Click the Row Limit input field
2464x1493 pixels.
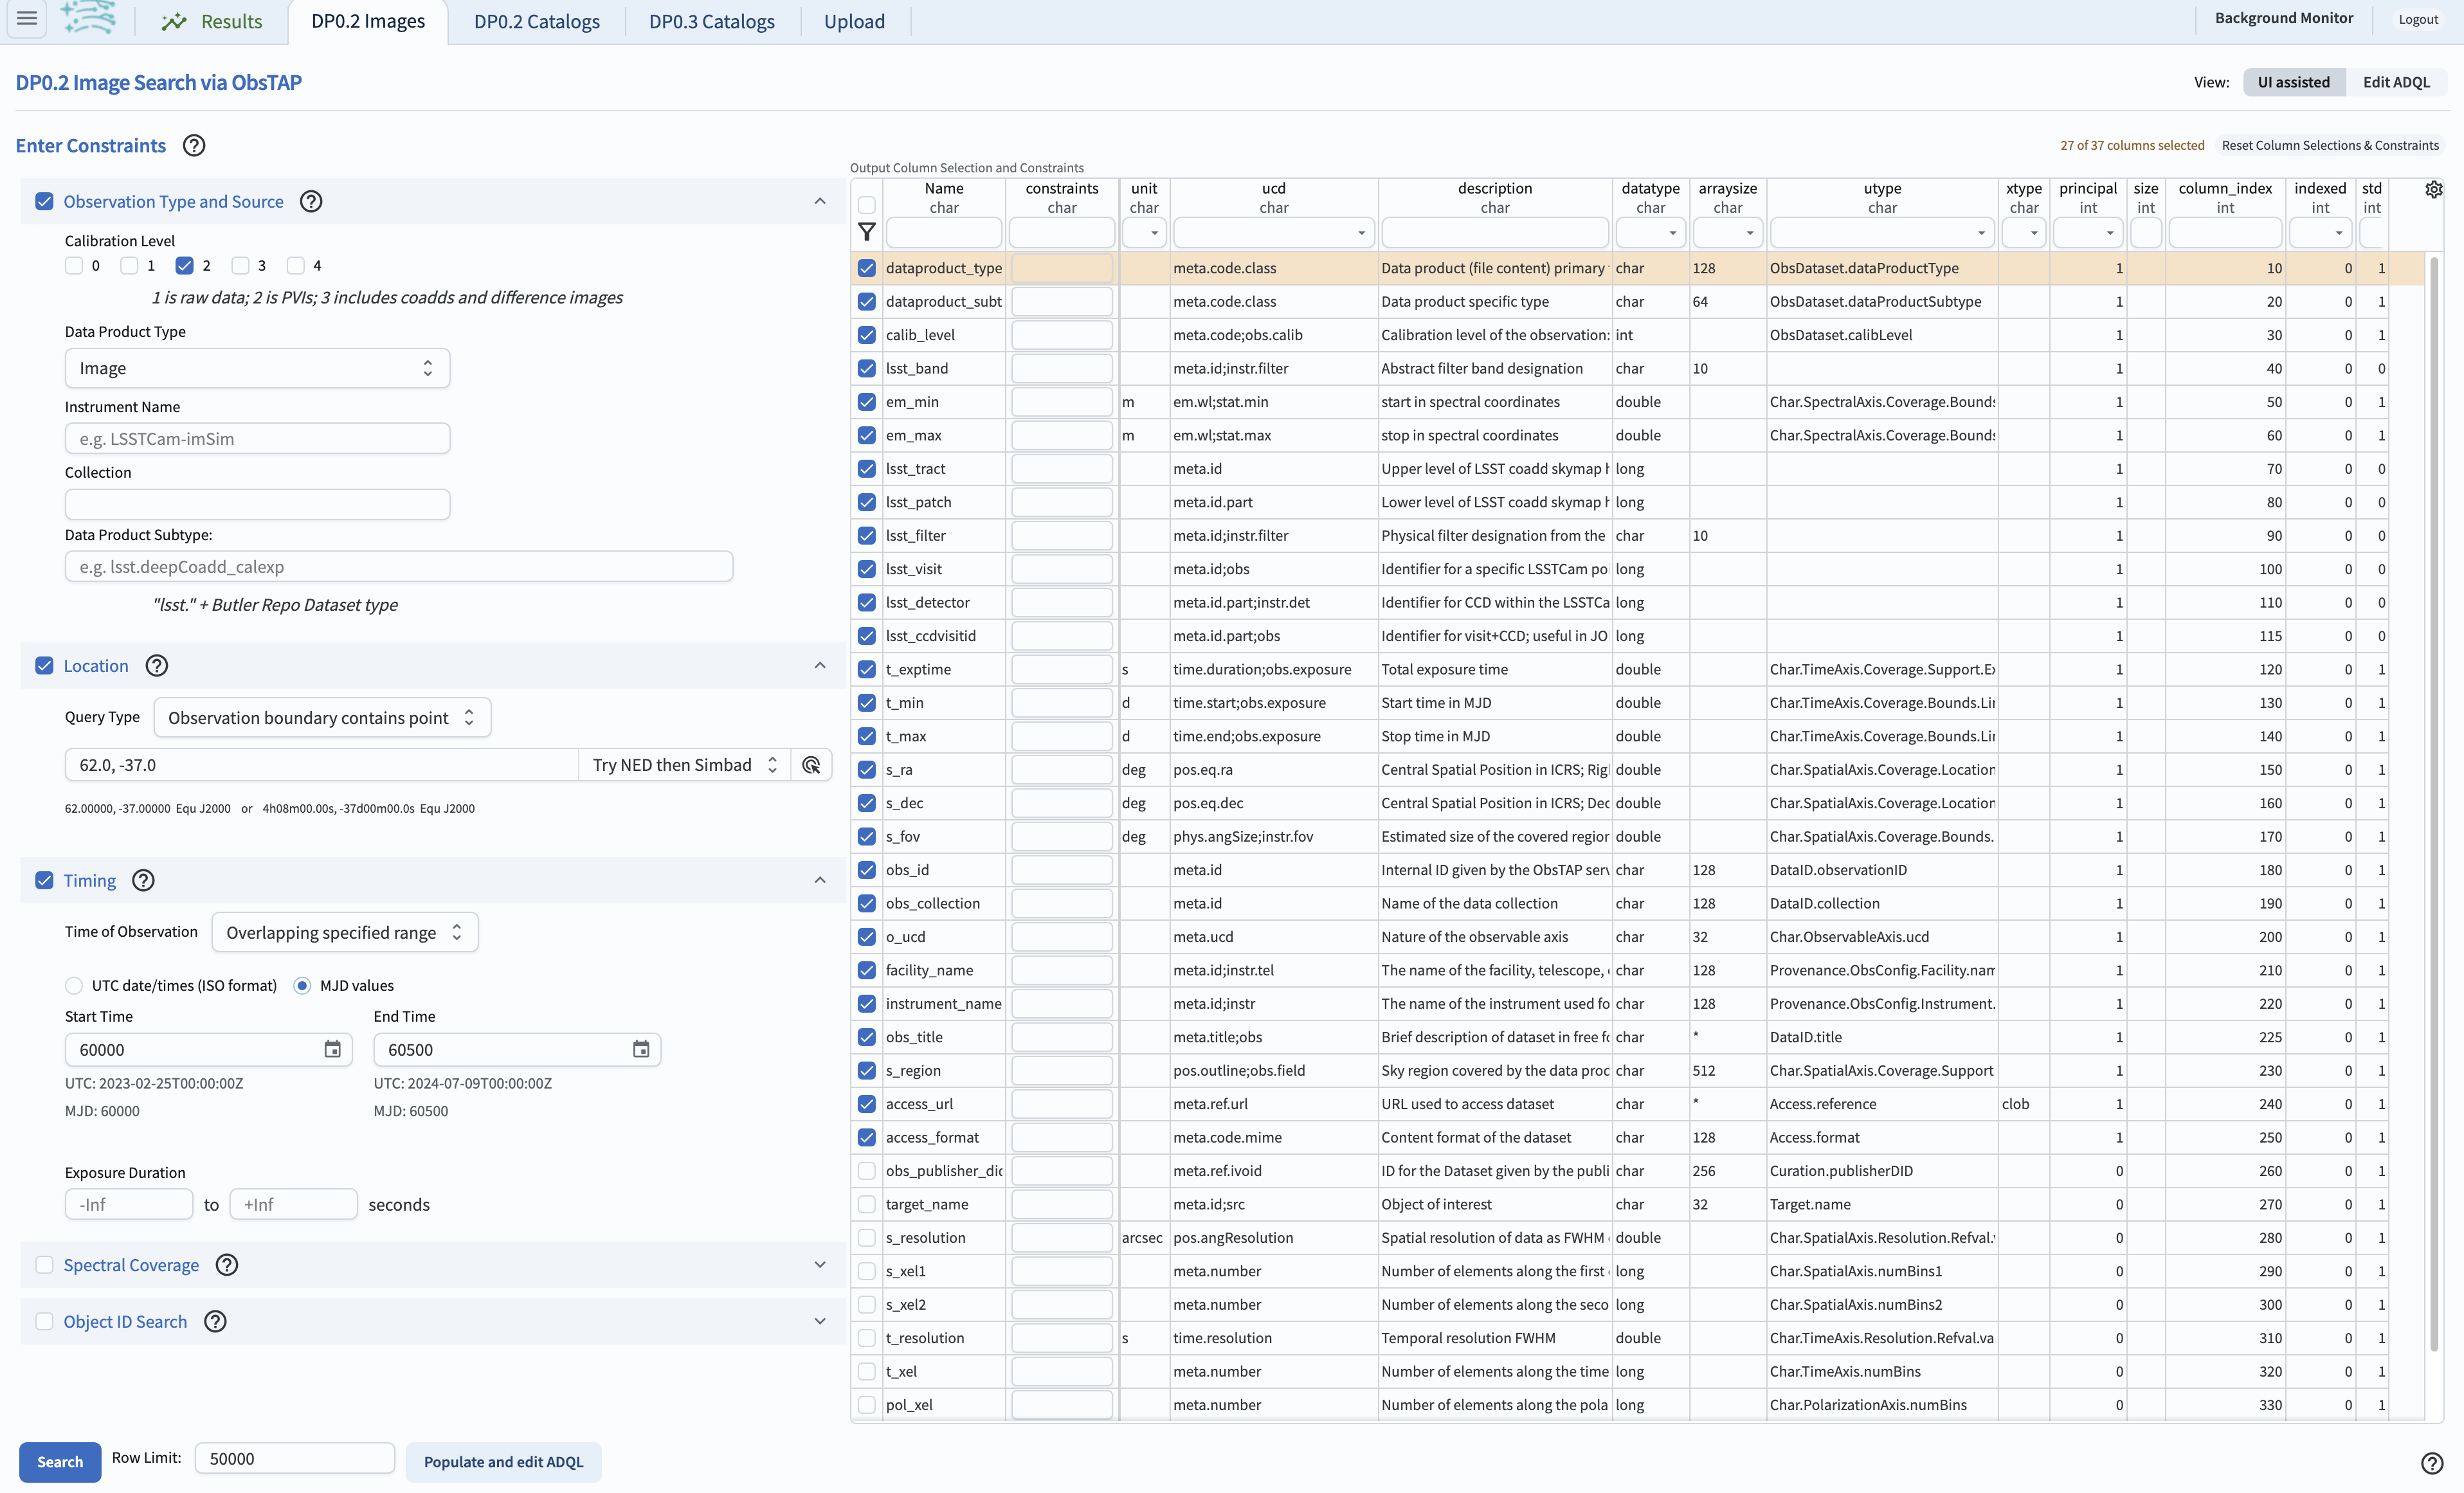click(294, 1458)
